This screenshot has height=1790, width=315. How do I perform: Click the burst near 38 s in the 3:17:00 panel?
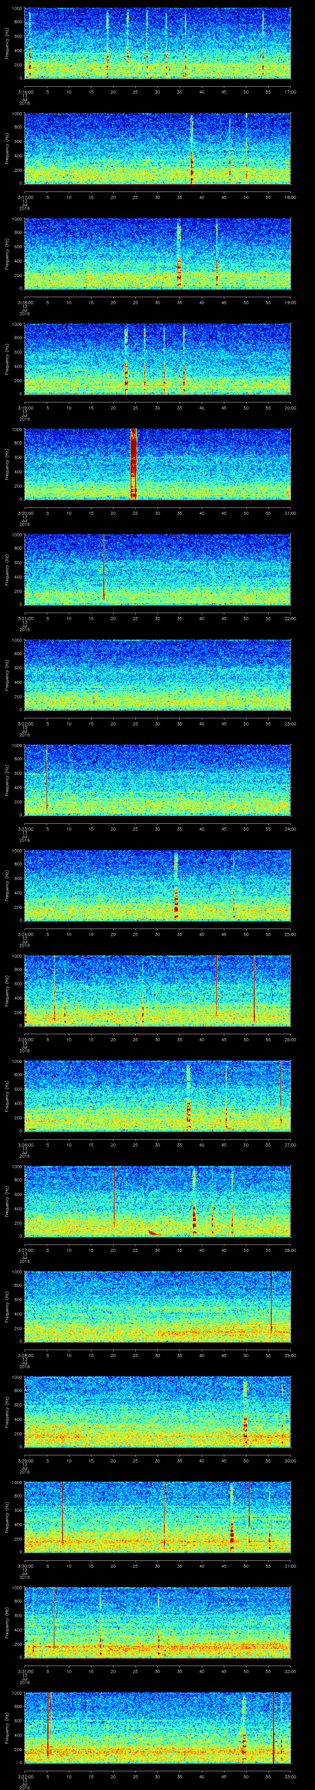[x=192, y=149]
